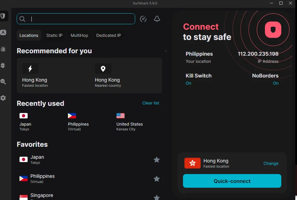Click the Quick-connect button
Image resolution: width=297 pixels, height=200 pixels.
click(232, 181)
